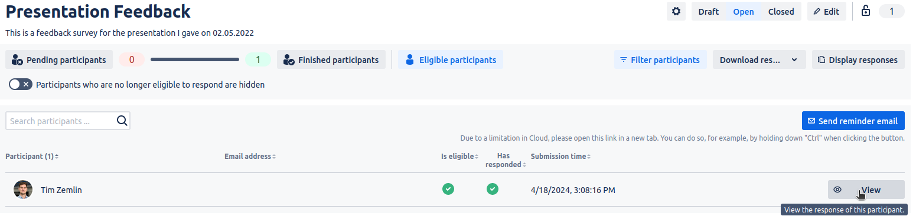The image size is (916, 216).
Task: Toggle Filter participants panel
Action: coord(660,59)
